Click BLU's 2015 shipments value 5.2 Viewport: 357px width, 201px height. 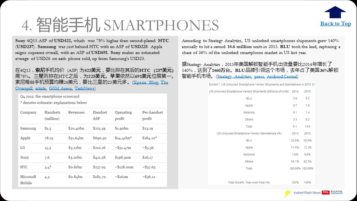click(308, 98)
